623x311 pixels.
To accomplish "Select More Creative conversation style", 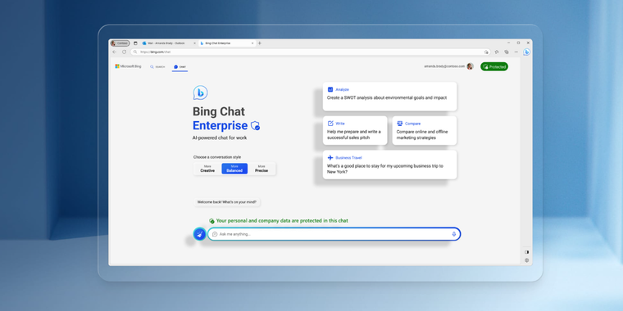I will [207, 169].
